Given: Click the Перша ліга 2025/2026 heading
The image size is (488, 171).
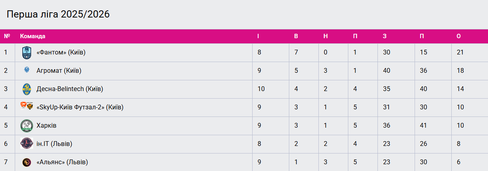Looking at the screenshot, I should click(x=58, y=15).
